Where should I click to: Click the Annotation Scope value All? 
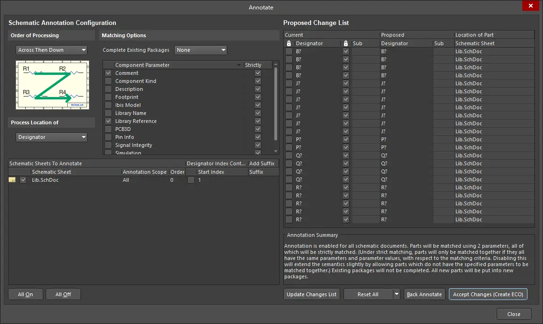point(126,180)
